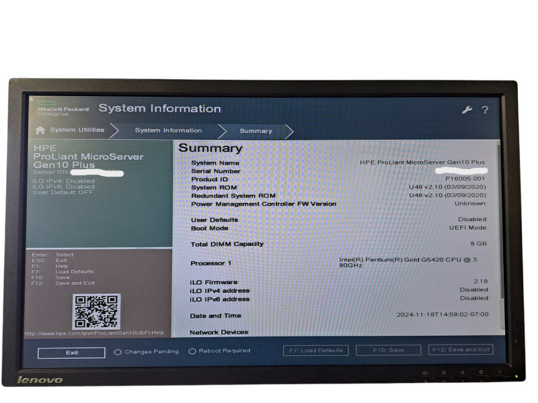
Task: Click Product ID value P16005-001
Action: (x=465, y=179)
